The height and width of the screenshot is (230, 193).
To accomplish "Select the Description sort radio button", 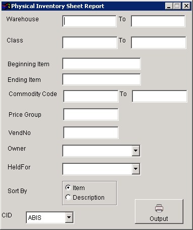I will click(68, 197).
